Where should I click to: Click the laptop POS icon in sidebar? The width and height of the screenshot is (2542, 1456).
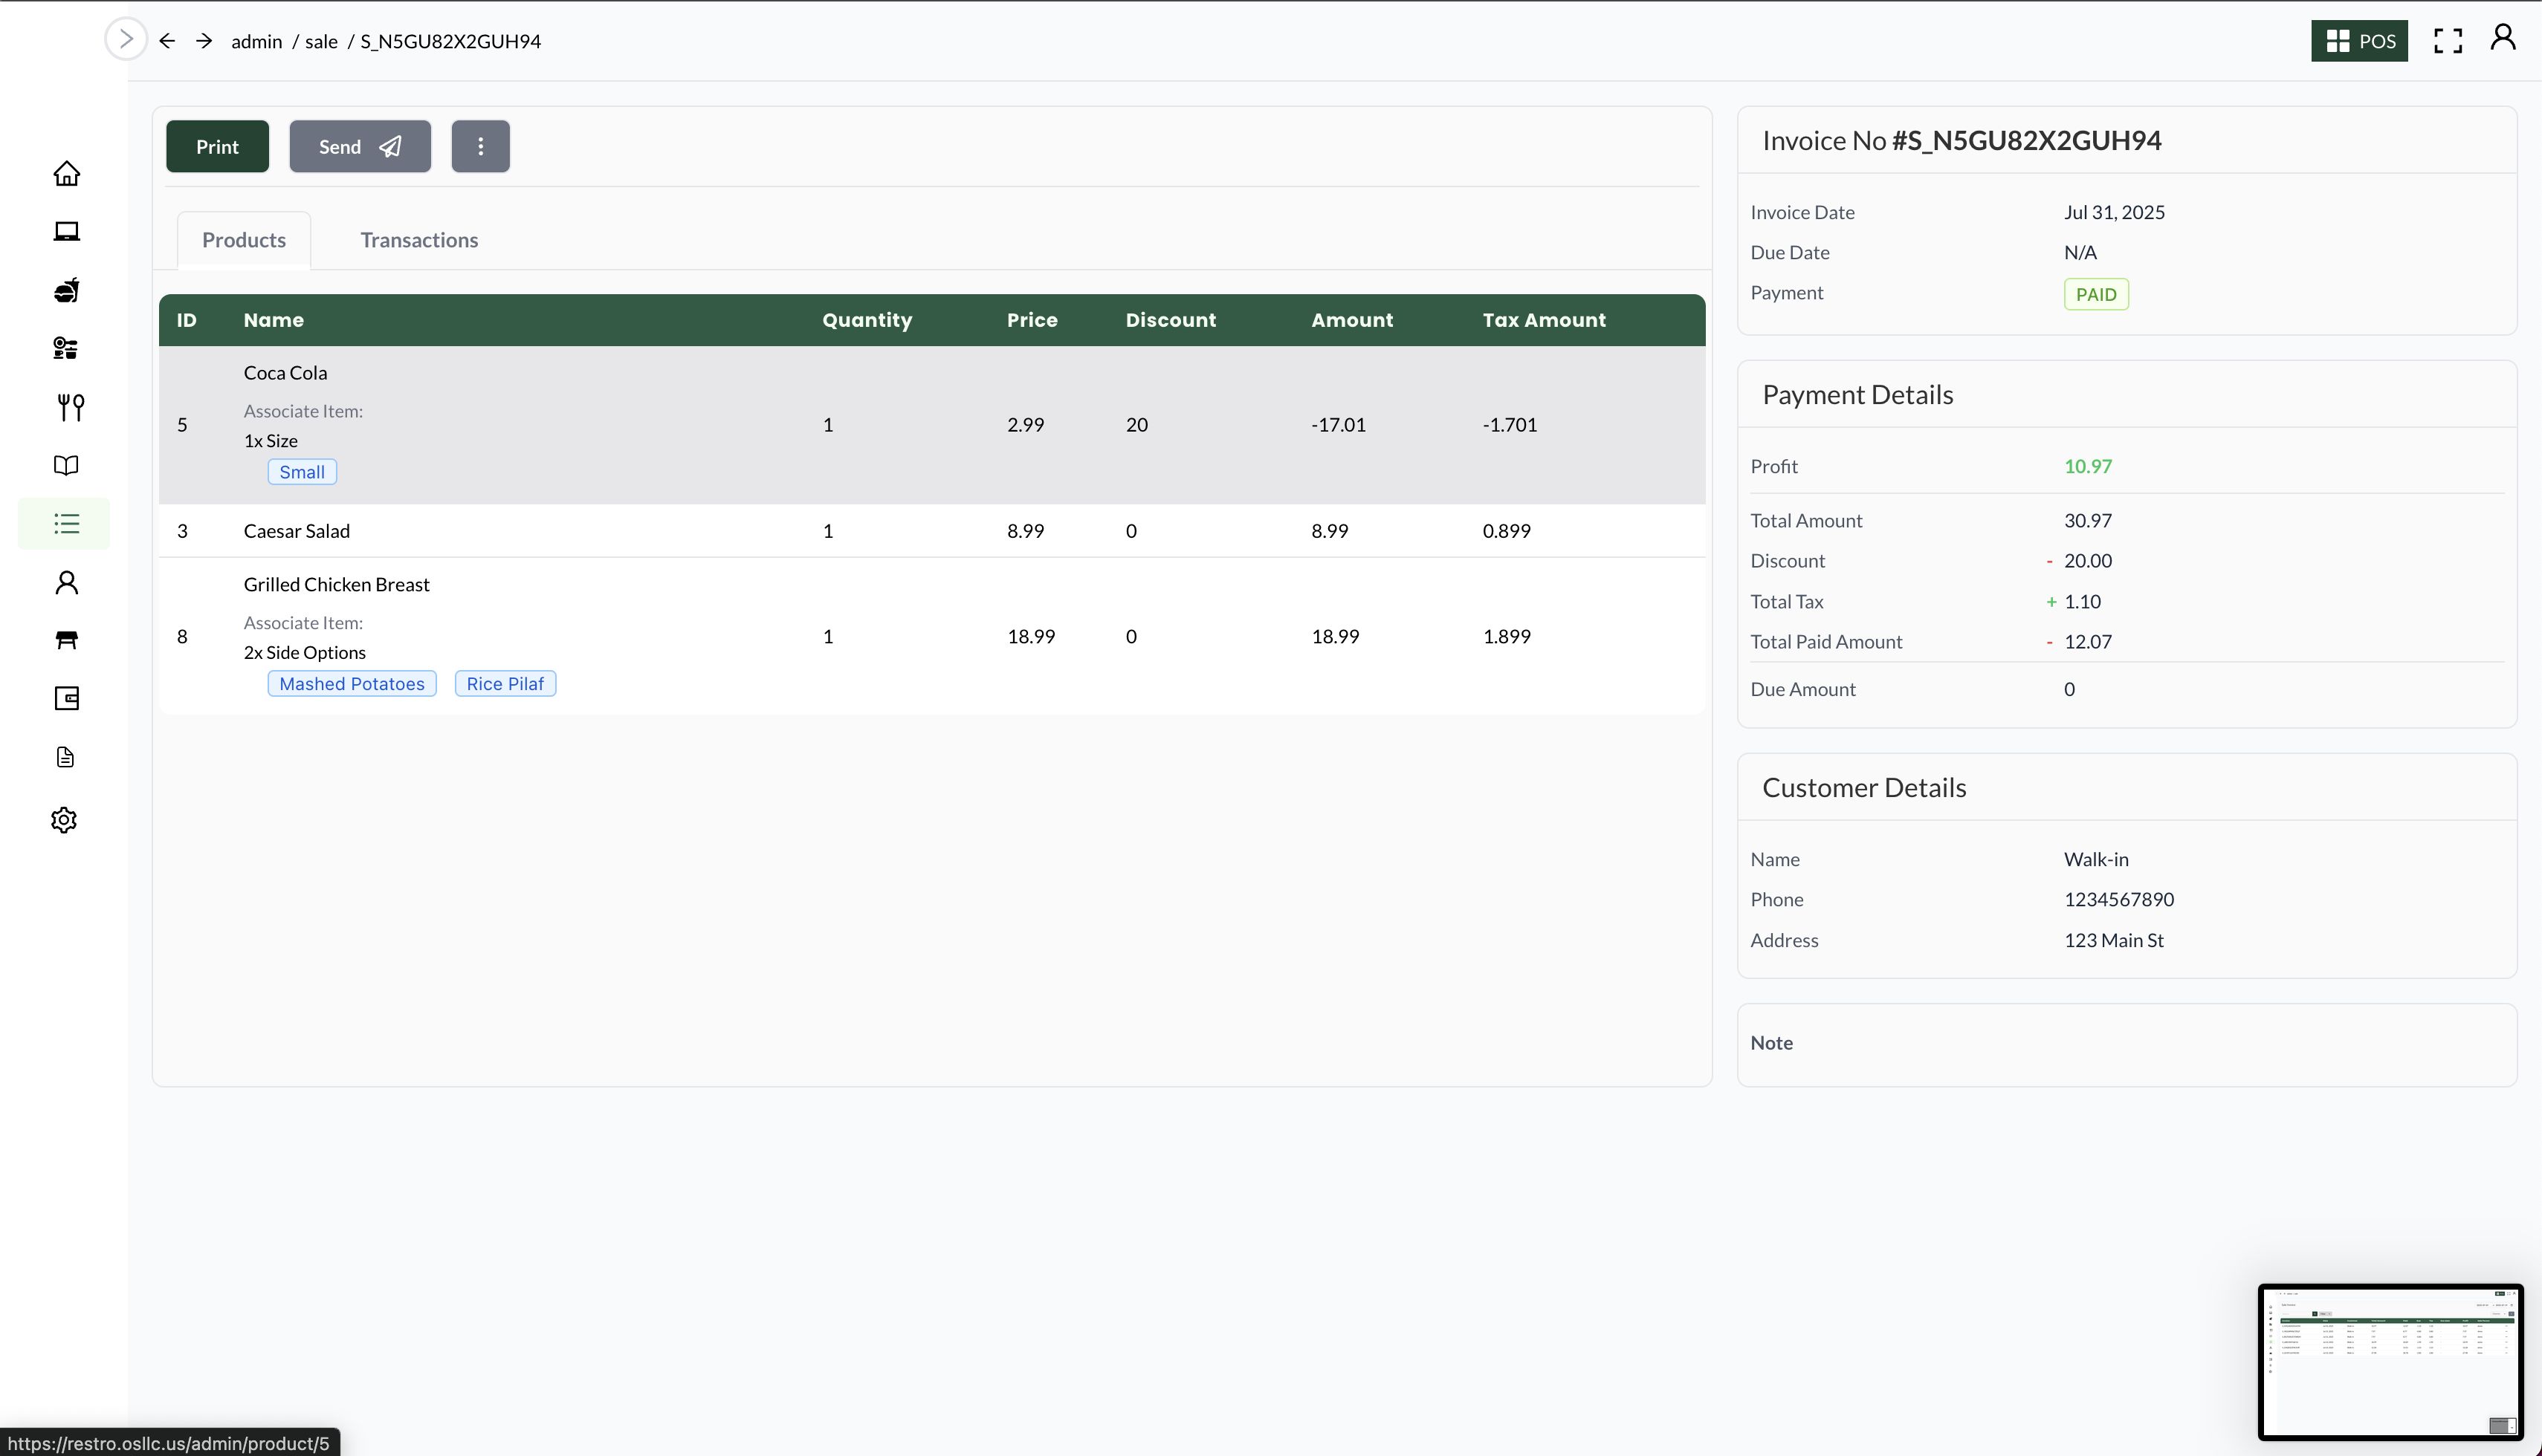66,232
